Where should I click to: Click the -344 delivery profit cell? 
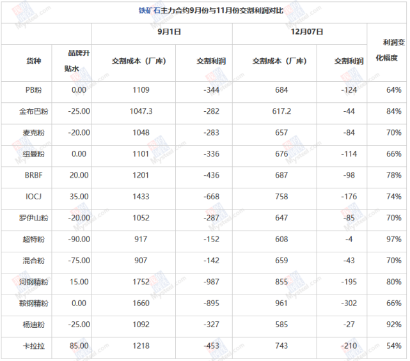(211, 90)
